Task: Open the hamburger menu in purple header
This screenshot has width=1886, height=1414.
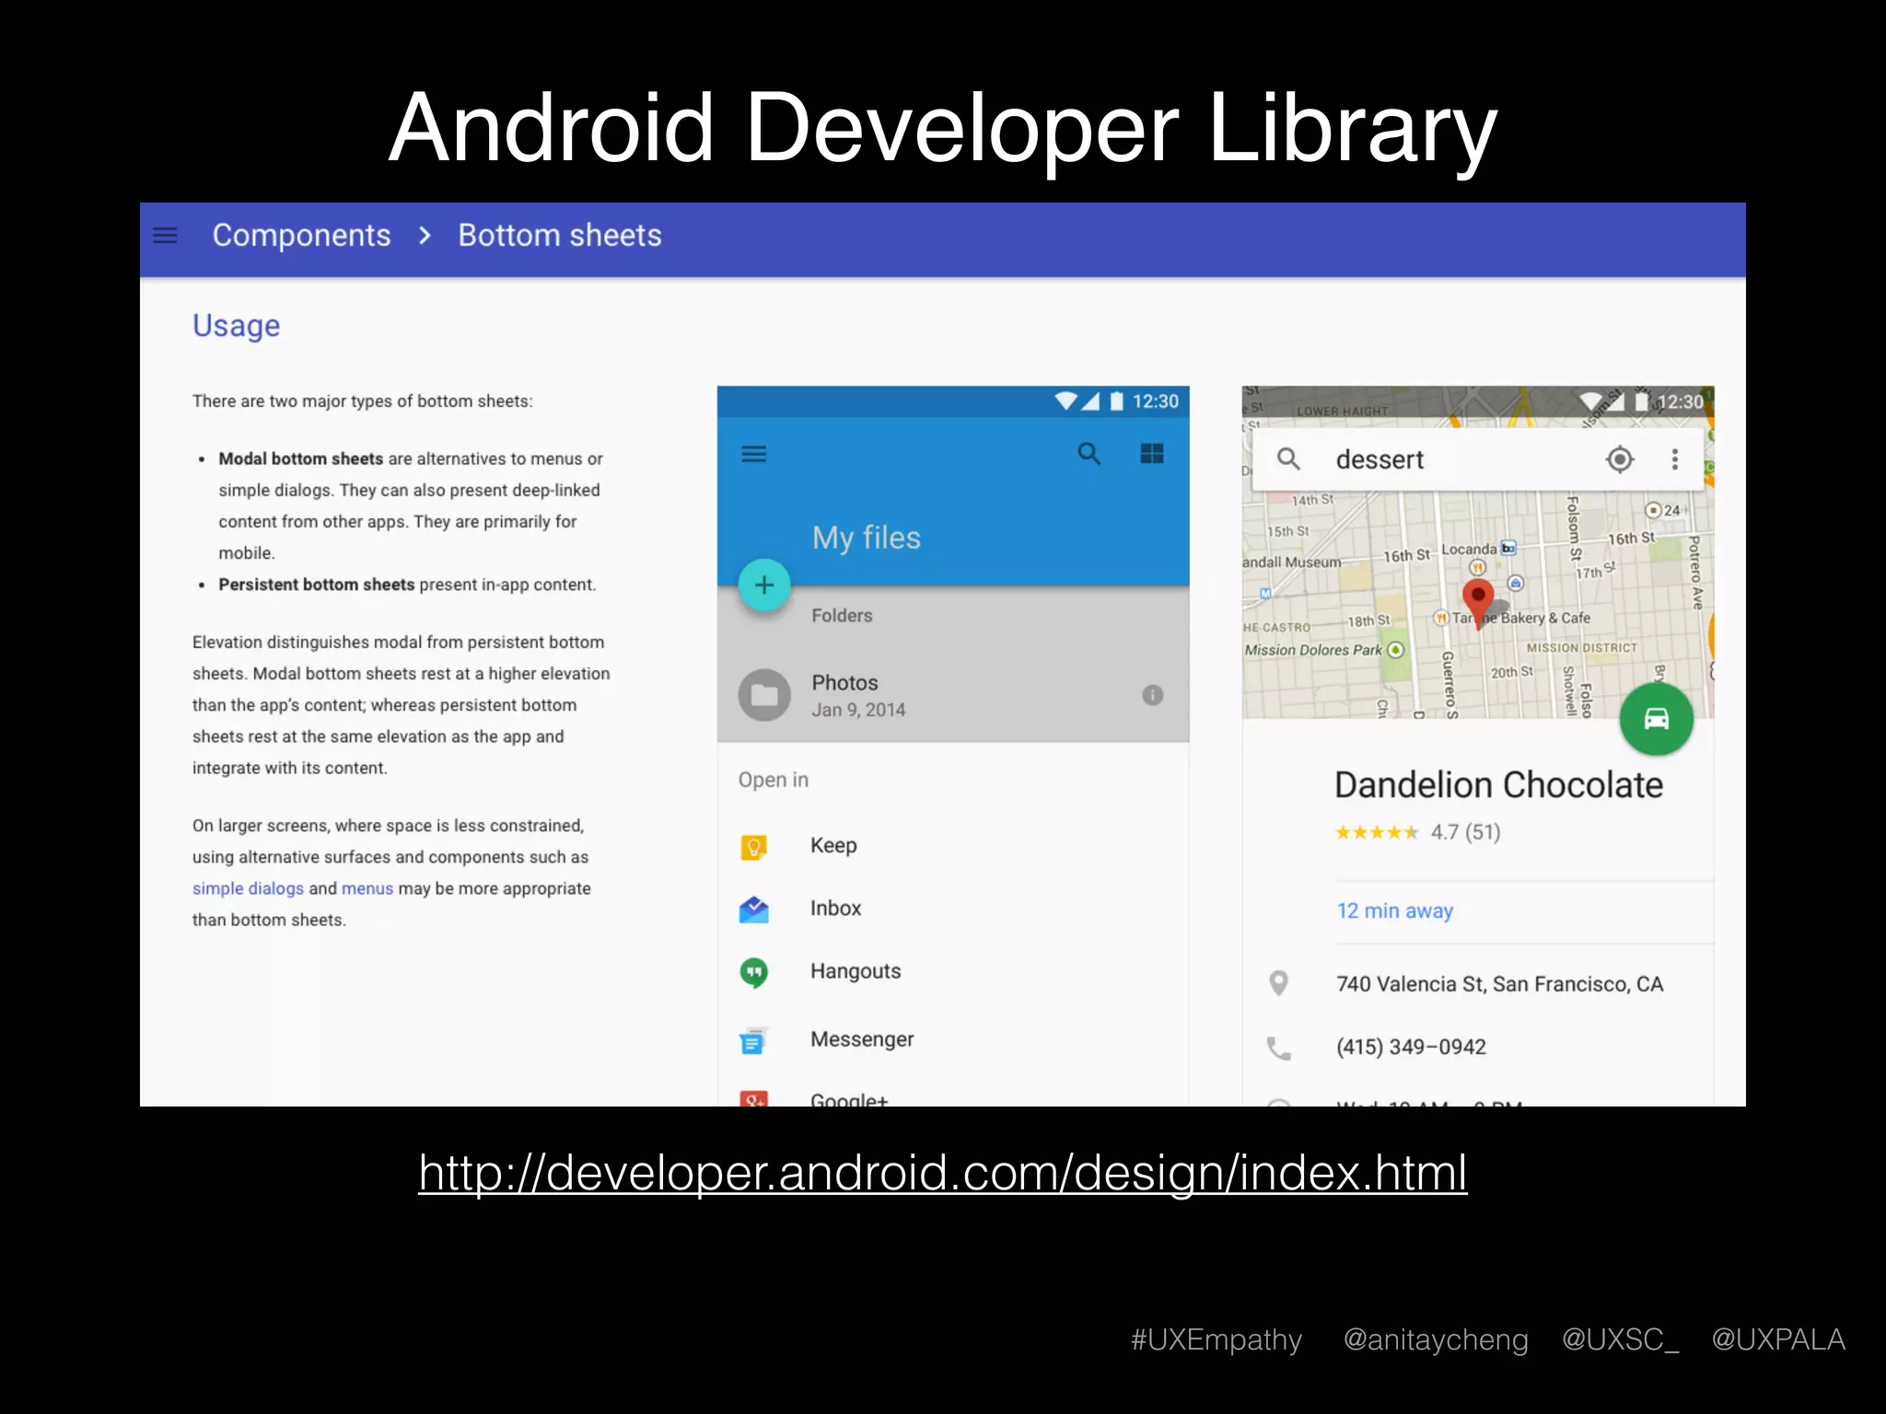Action: [165, 236]
